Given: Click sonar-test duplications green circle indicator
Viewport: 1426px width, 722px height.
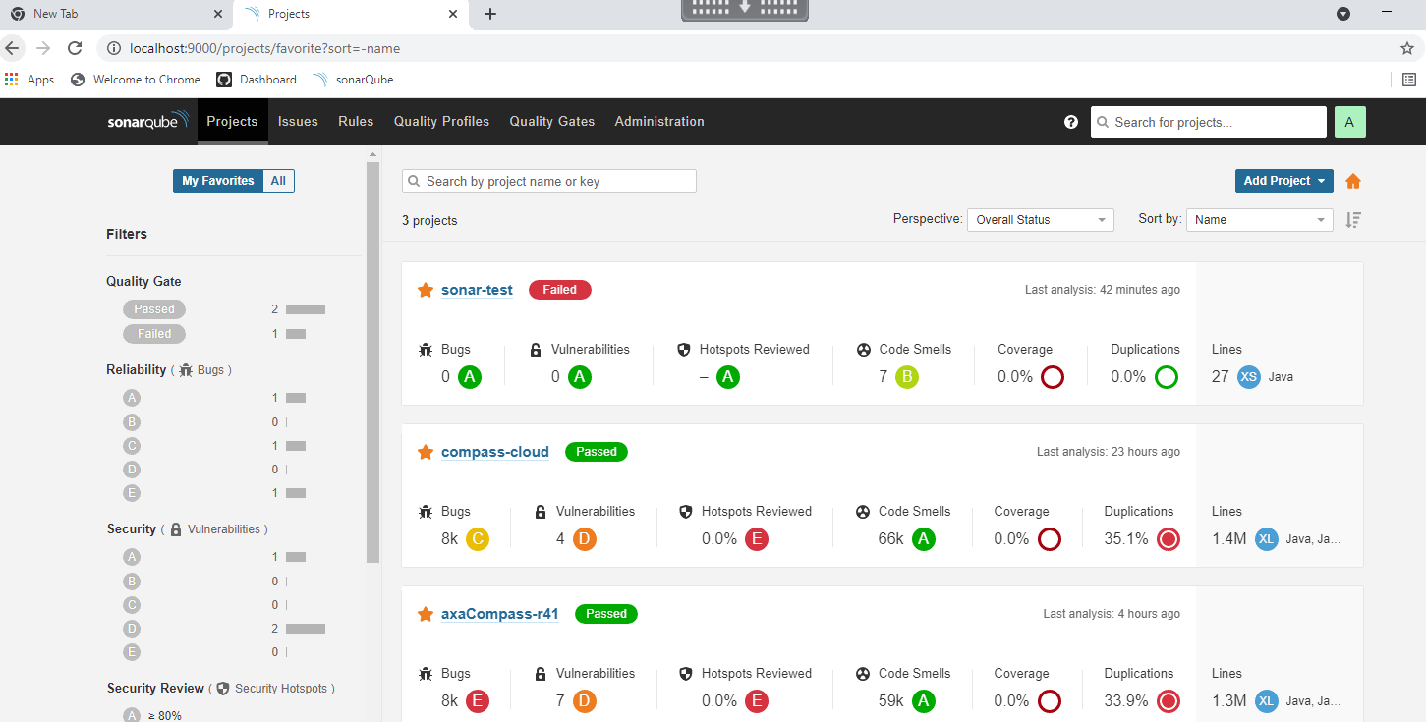Looking at the screenshot, I should (x=1167, y=376).
